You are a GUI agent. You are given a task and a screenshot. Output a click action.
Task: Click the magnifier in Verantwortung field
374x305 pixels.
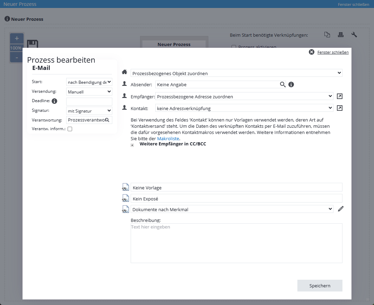tap(107, 120)
